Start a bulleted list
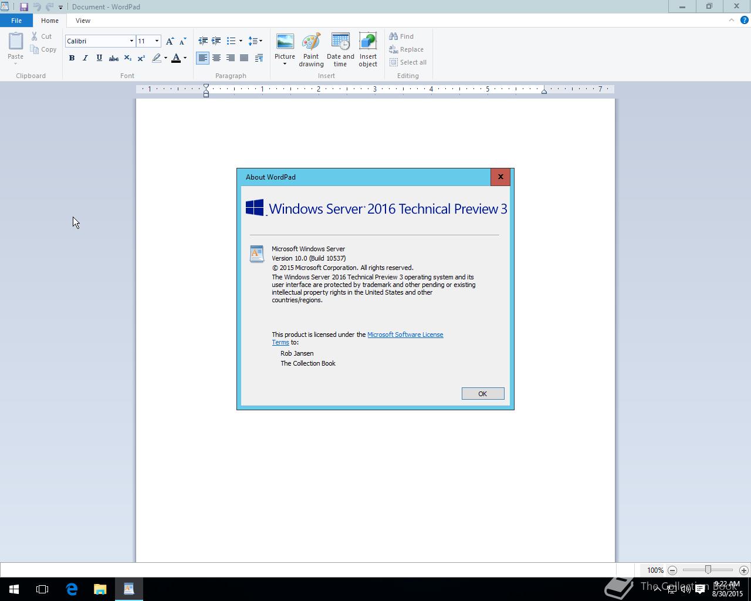The height and width of the screenshot is (601, 751). pos(231,41)
